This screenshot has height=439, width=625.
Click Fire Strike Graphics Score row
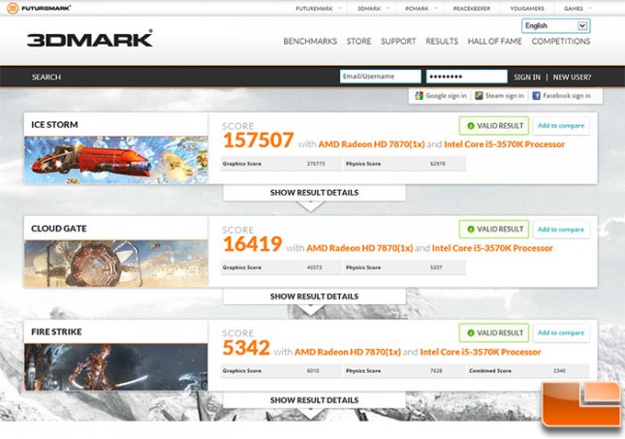coord(280,371)
